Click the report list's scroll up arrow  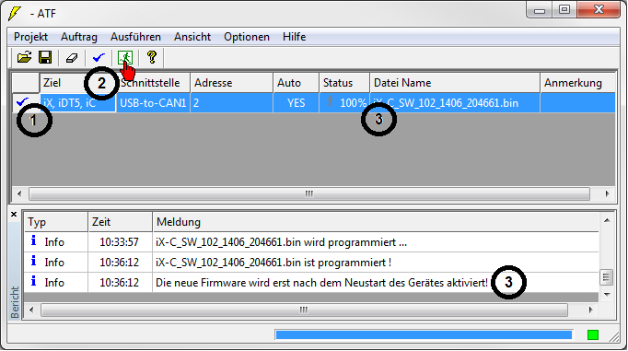tap(607, 220)
